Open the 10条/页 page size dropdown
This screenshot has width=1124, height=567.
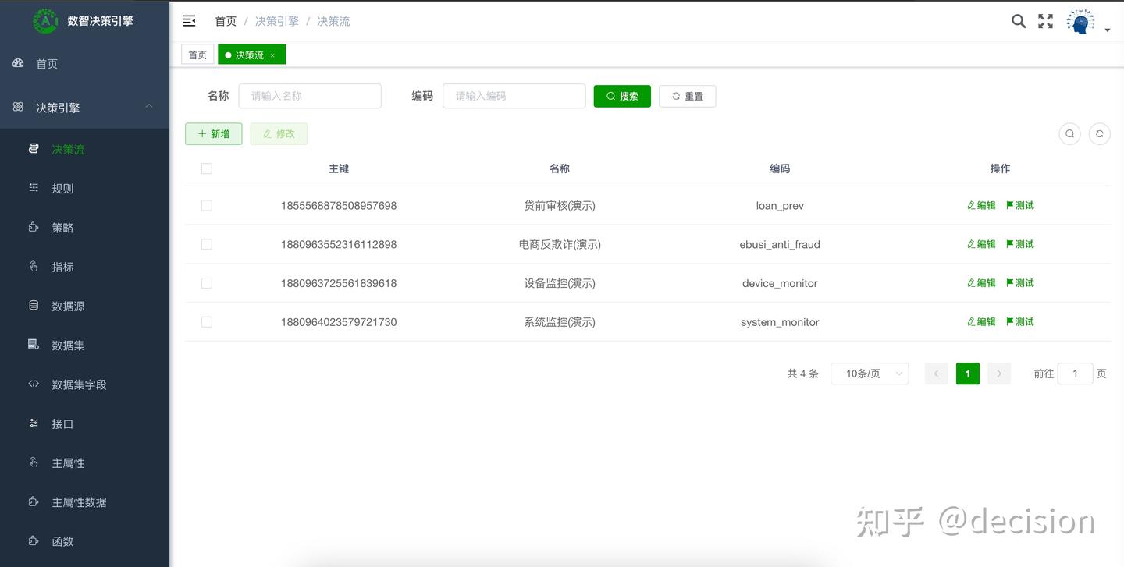click(869, 374)
